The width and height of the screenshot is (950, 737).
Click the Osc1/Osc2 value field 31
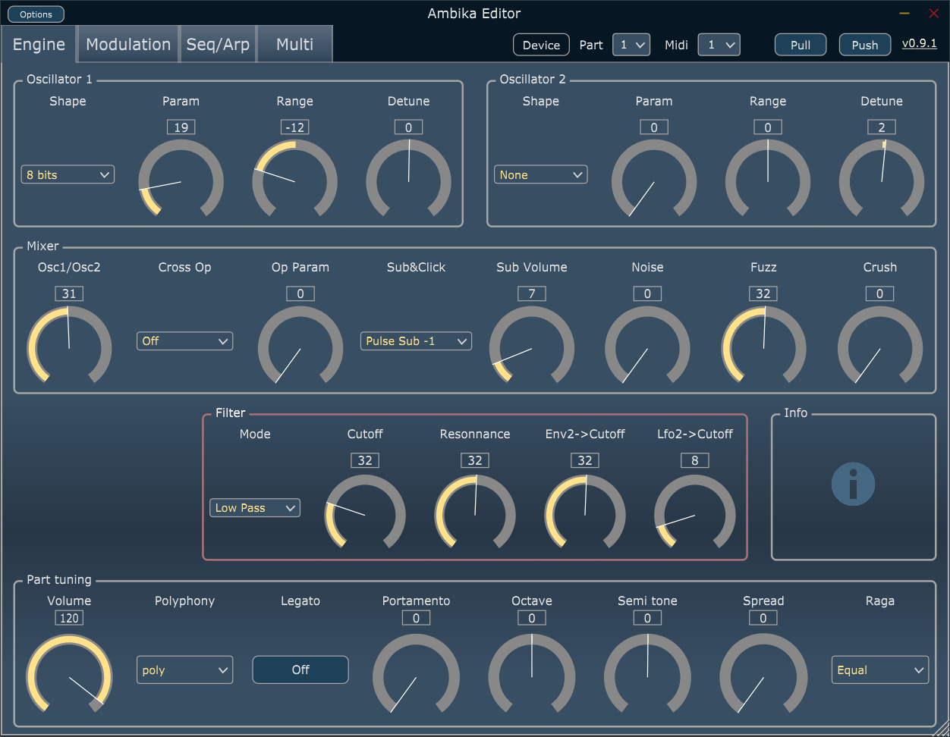pyautogui.click(x=69, y=293)
